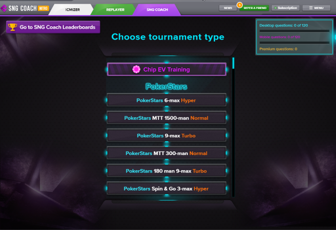
Task: Click Refer a Friend button
Action: [x=255, y=8]
